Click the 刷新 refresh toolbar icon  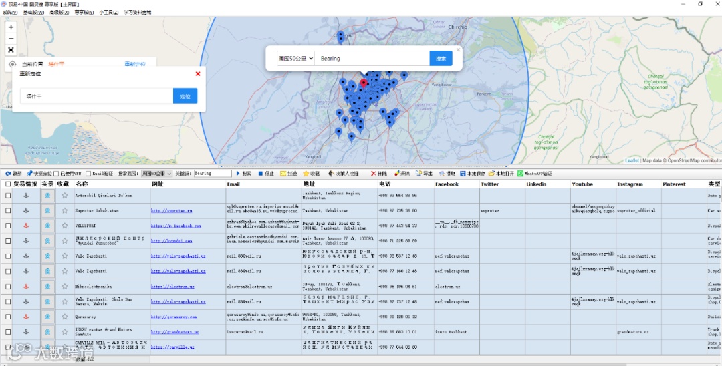(13, 174)
